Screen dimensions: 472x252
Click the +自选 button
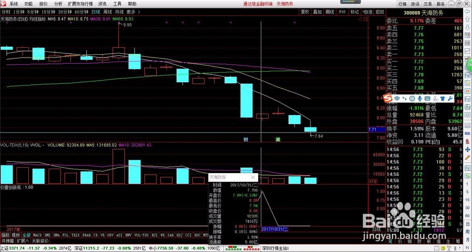tap(367, 12)
